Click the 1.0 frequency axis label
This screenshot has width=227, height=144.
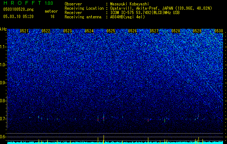pyautogui.click(x=3, y=65)
